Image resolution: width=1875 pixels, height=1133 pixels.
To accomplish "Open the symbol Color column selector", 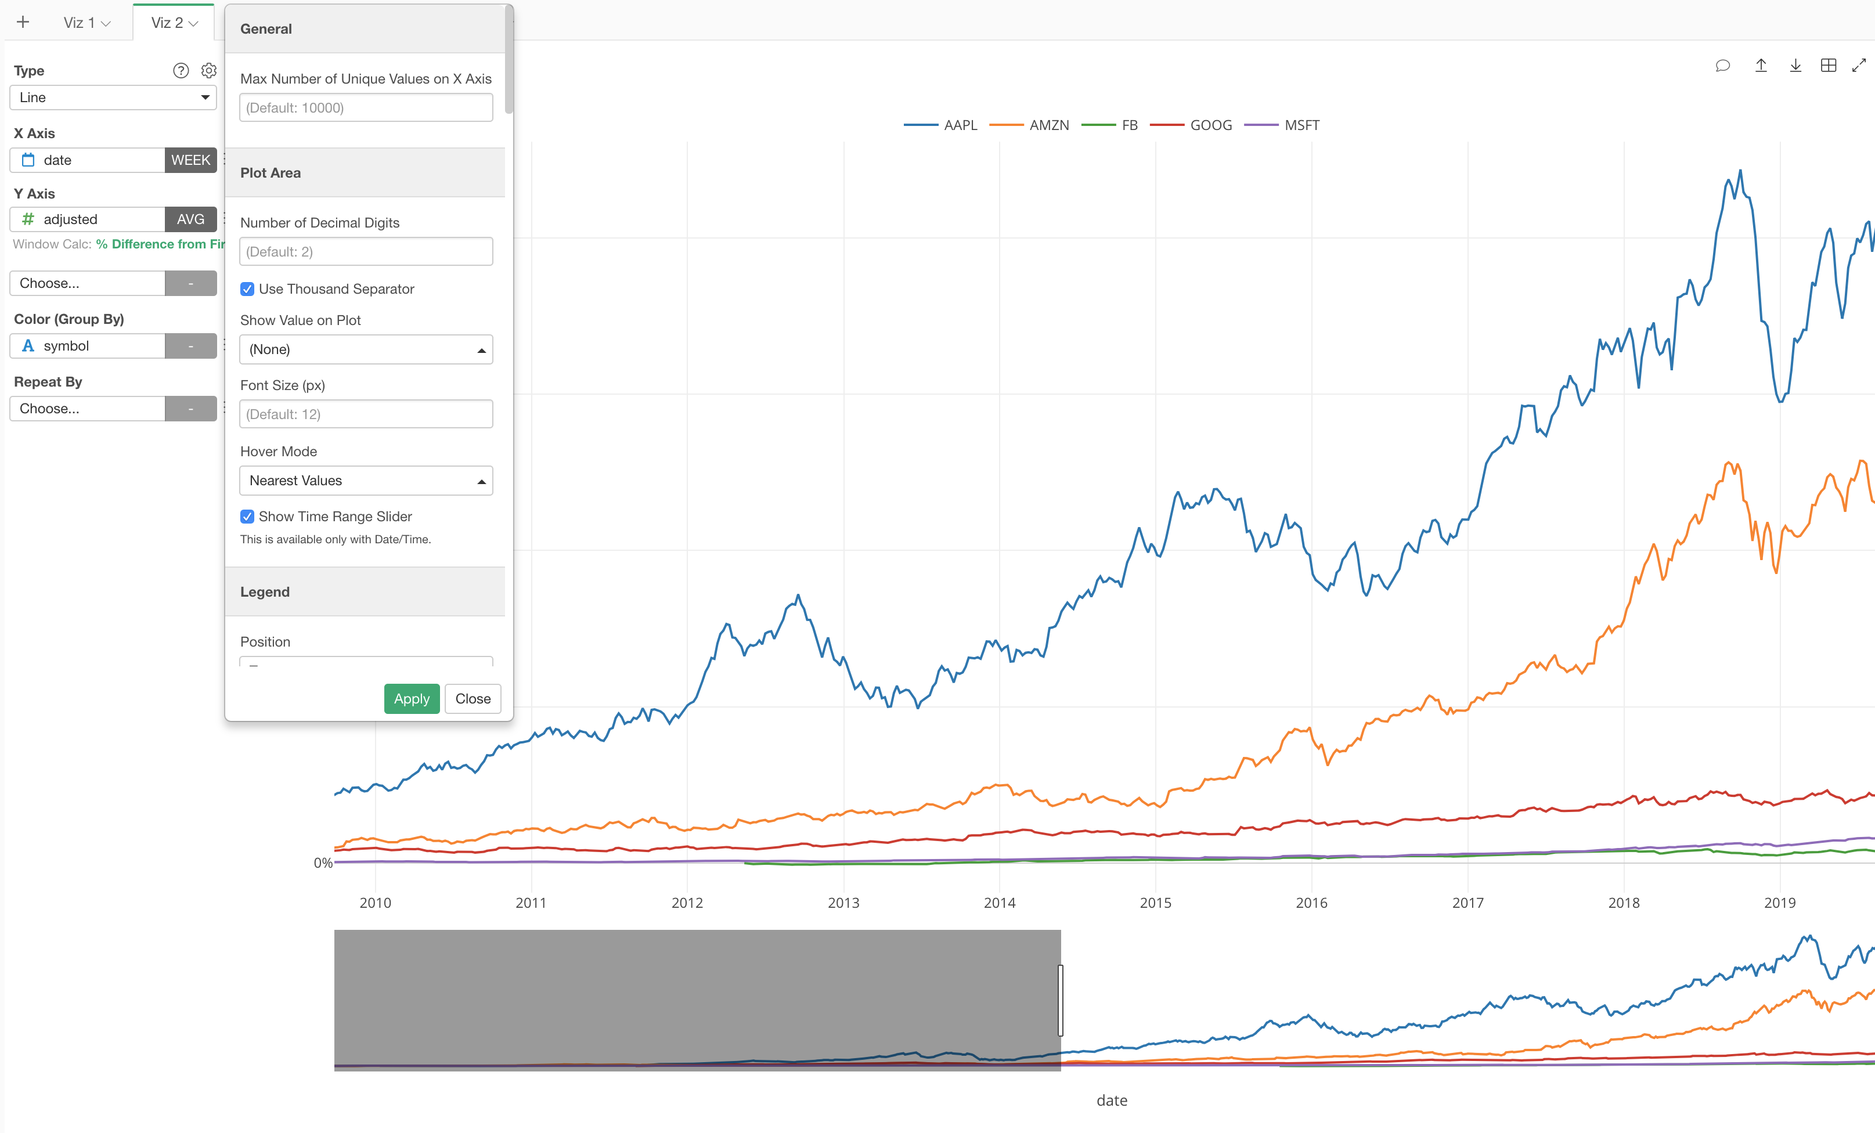I will coord(88,345).
